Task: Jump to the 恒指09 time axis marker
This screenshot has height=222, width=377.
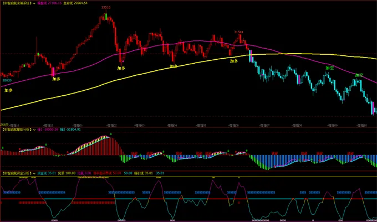Action: point(332,126)
